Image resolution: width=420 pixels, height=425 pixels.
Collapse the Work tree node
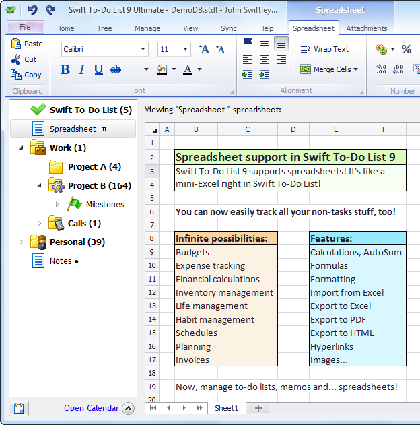(21, 148)
